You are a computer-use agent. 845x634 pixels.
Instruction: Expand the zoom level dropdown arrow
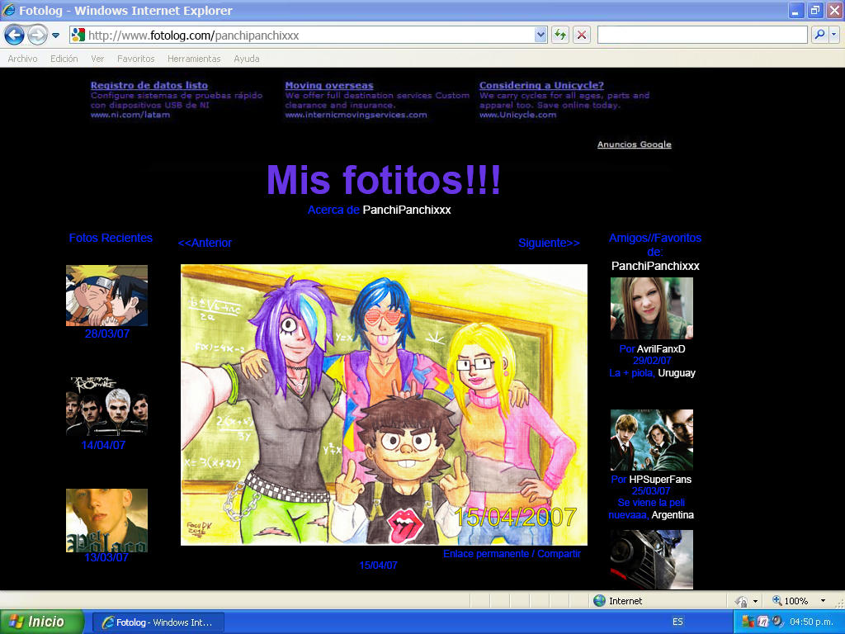tap(823, 601)
